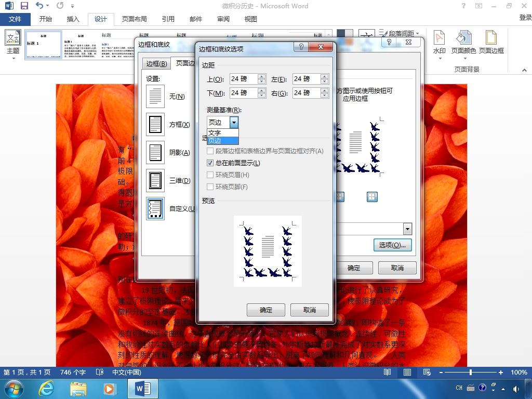
Task: Click OK (确定) in Borders and Shading dialog
Action: click(353, 268)
